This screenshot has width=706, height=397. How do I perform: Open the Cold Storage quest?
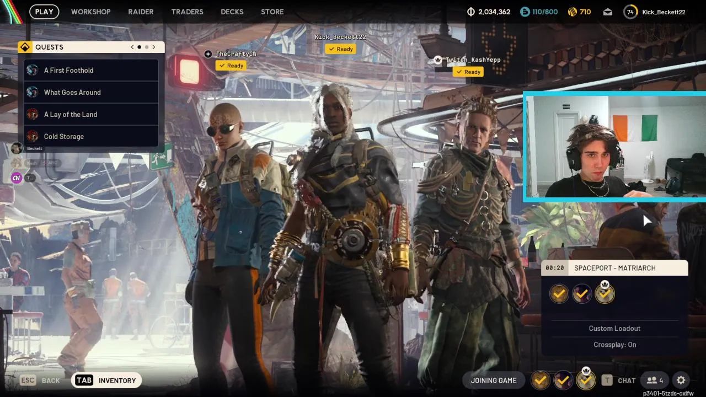(91, 136)
